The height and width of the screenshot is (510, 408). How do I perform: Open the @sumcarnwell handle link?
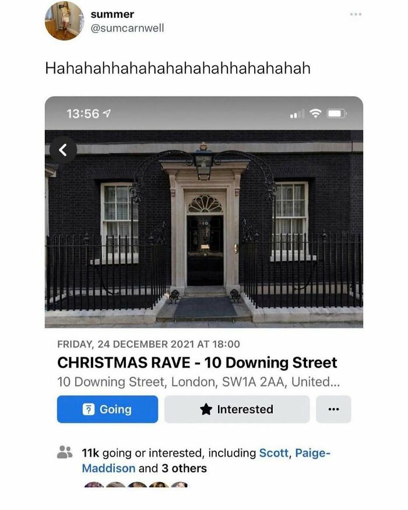tap(127, 29)
